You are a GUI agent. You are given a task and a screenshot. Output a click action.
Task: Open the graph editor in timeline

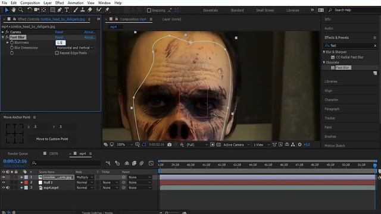coord(151,163)
